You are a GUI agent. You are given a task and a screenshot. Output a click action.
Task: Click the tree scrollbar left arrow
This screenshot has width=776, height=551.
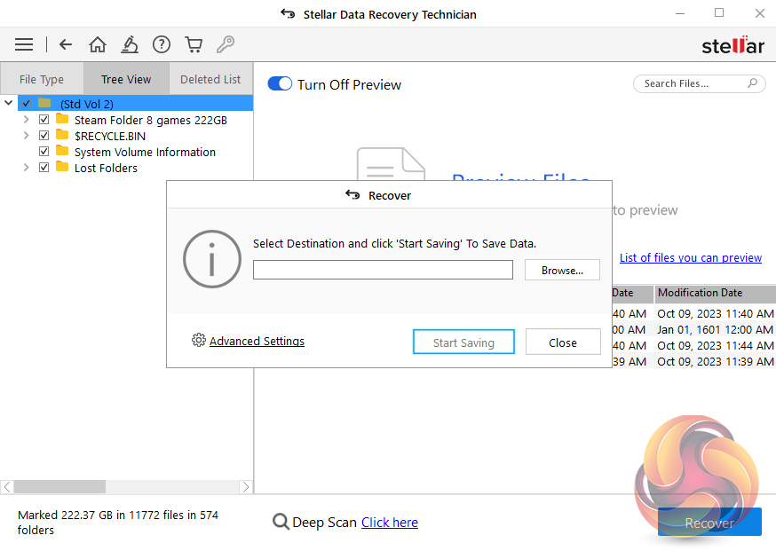(7, 487)
